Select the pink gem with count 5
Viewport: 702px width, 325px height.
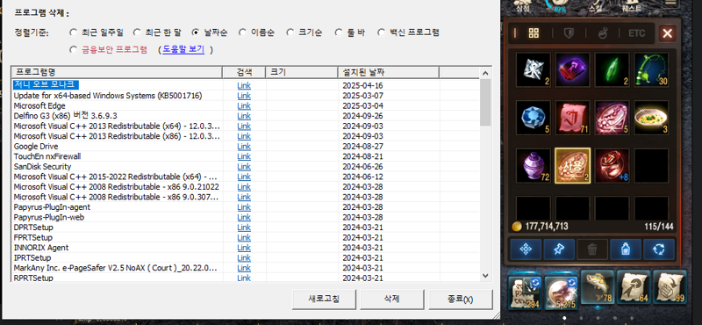[612, 118]
